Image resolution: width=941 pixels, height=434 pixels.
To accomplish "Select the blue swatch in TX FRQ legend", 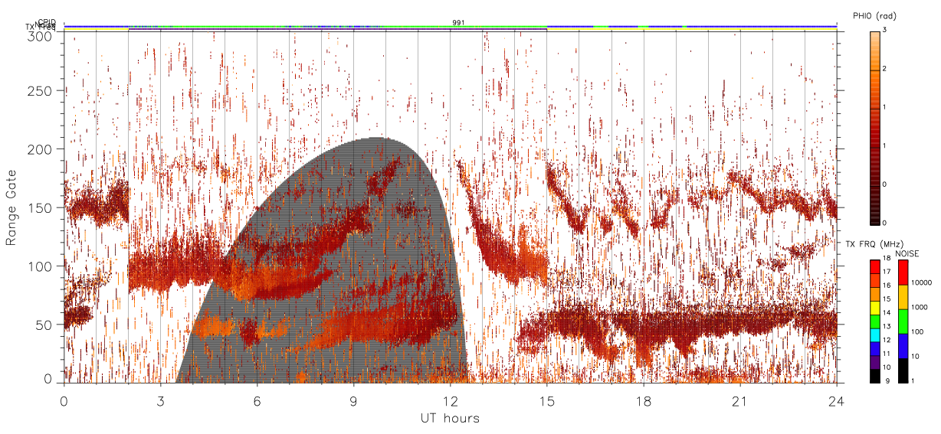I will [x=875, y=349].
